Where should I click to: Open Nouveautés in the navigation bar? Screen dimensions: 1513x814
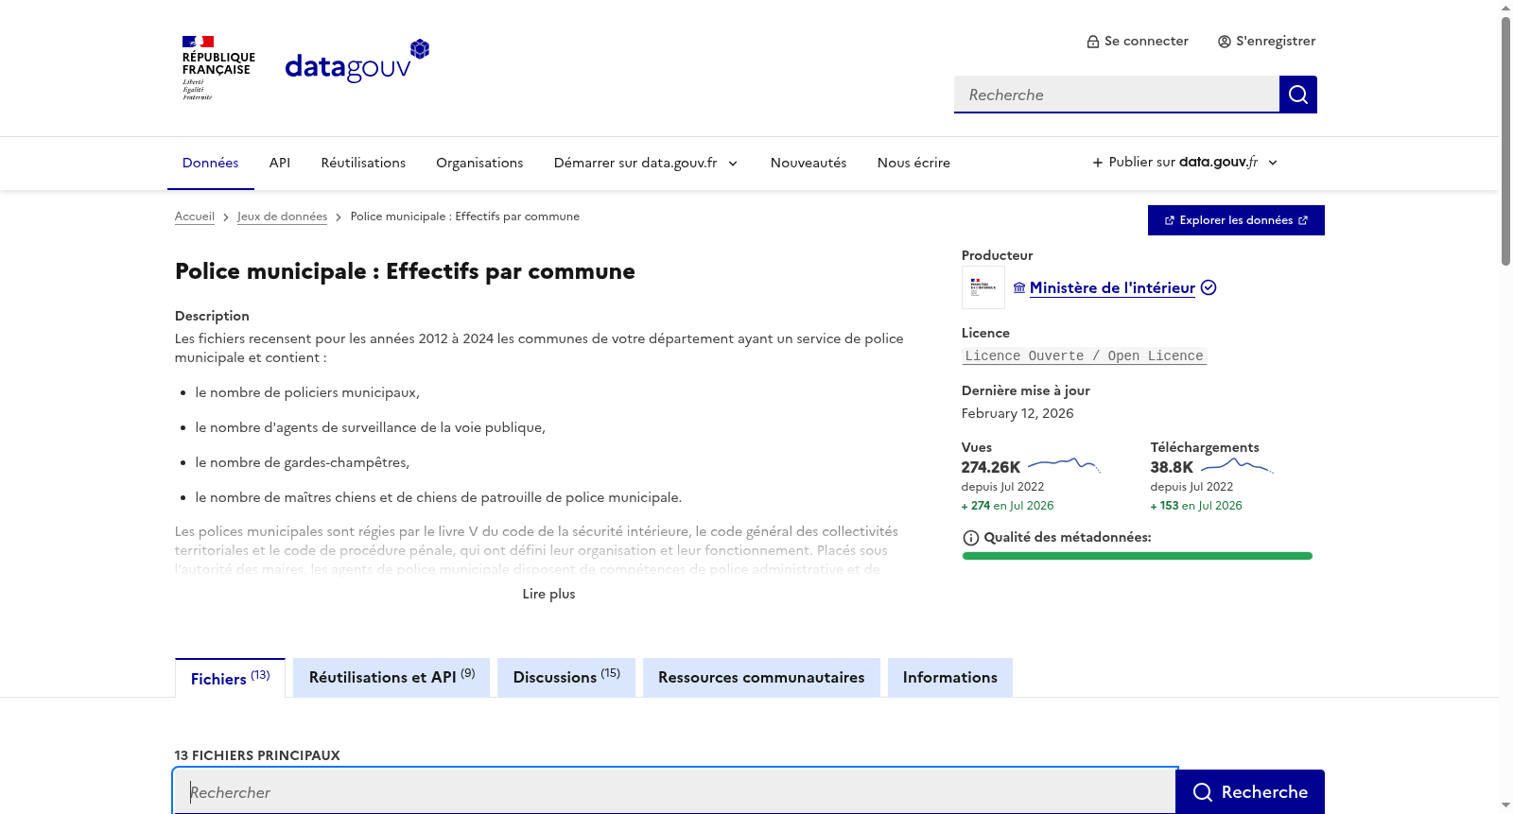pyautogui.click(x=809, y=163)
